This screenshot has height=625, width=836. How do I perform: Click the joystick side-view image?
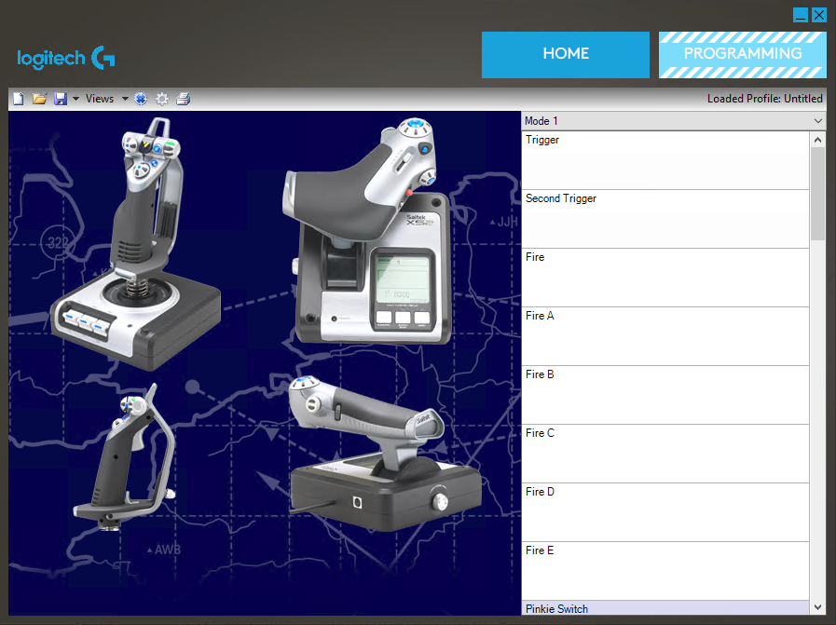124,456
